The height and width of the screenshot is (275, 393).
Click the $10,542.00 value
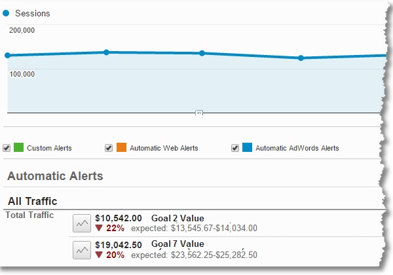click(x=119, y=219)
